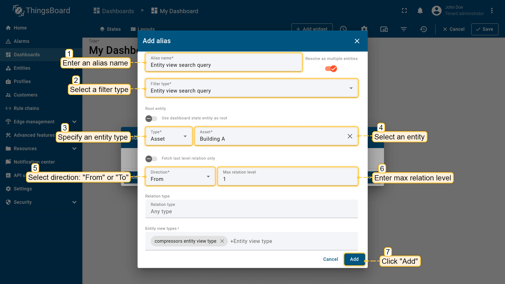Clear the Building A asset selection
This screenshot has height=284, width=505.
(x=350, y=136)
